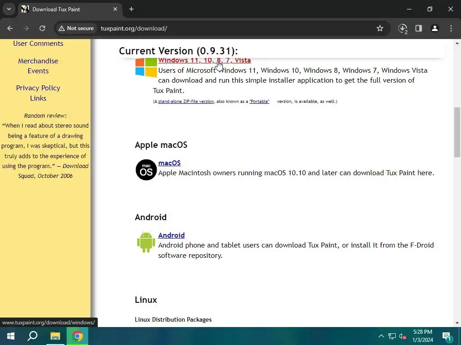
Task: Open the Chrome downloads icon
Action: pyautogui.click(x=402, y=28)
